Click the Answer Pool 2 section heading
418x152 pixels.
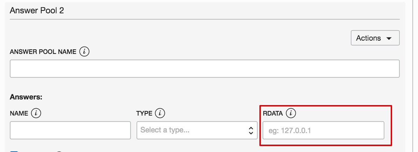[x=37, y=10]
